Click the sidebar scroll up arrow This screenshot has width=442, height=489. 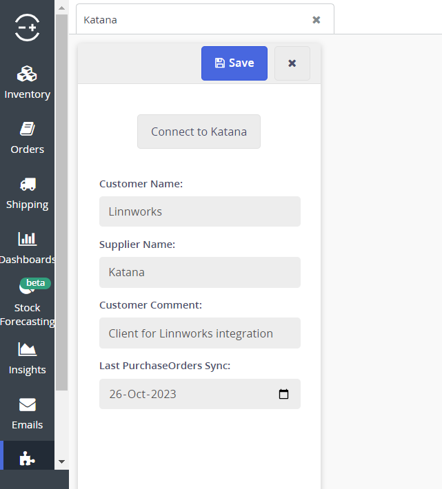pos(61,8)
